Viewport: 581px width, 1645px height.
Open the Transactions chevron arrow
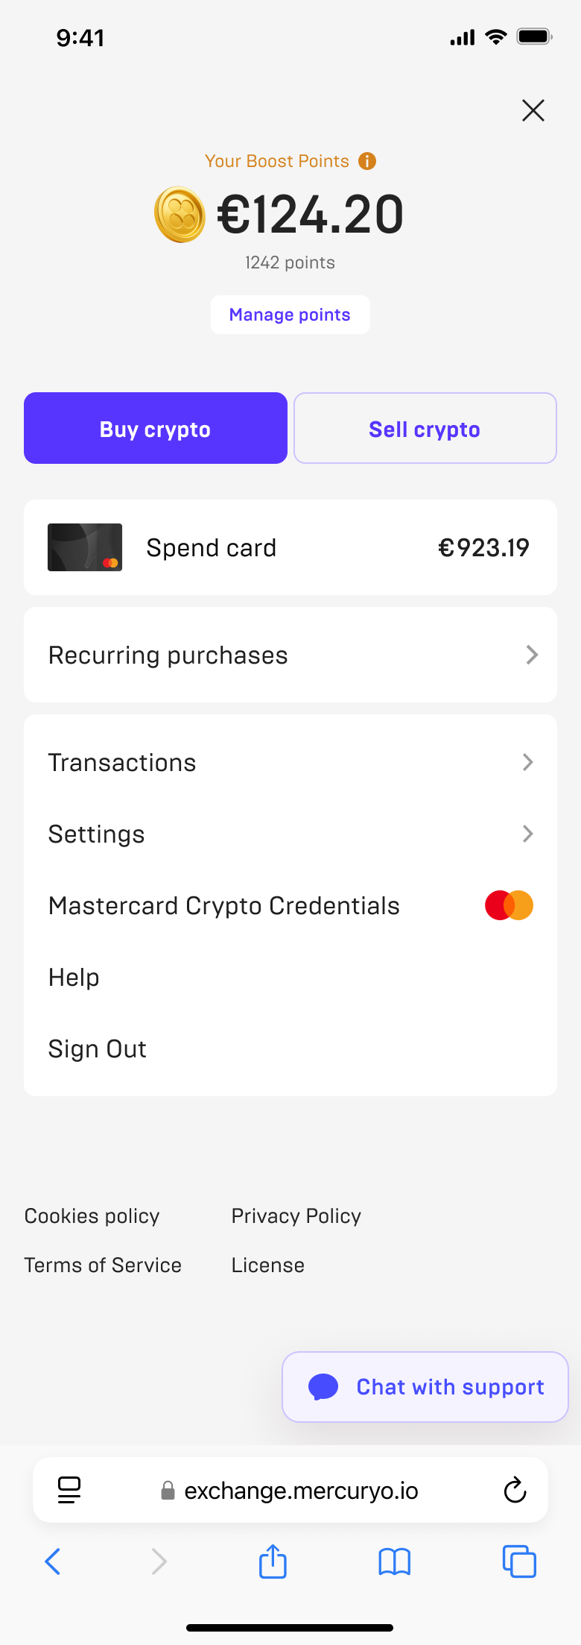point(528,762)
